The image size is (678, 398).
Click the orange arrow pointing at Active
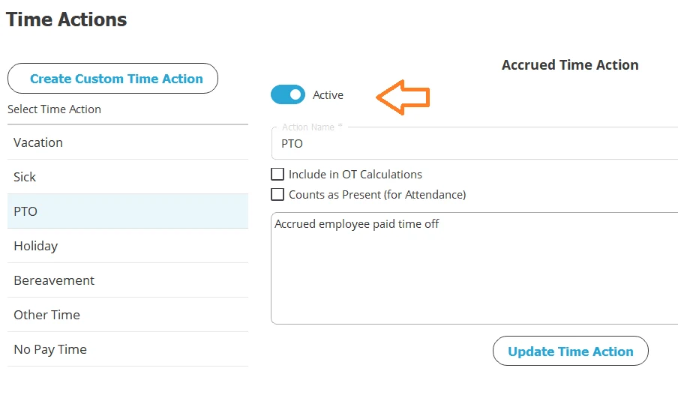click(x=403, y=97)
